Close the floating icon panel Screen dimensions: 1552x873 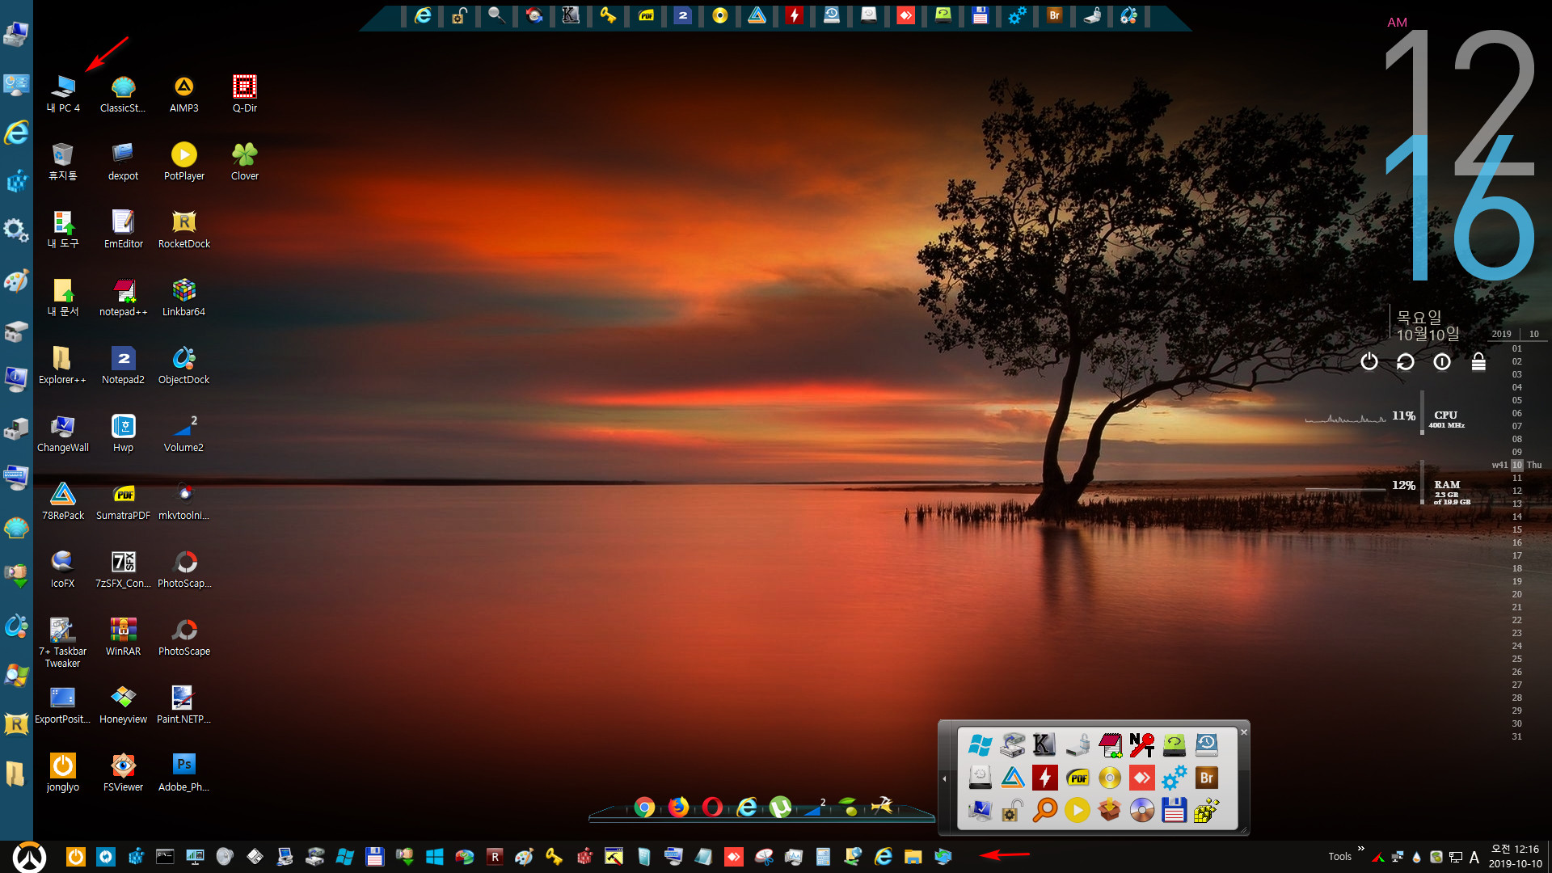click(1244, 732)
